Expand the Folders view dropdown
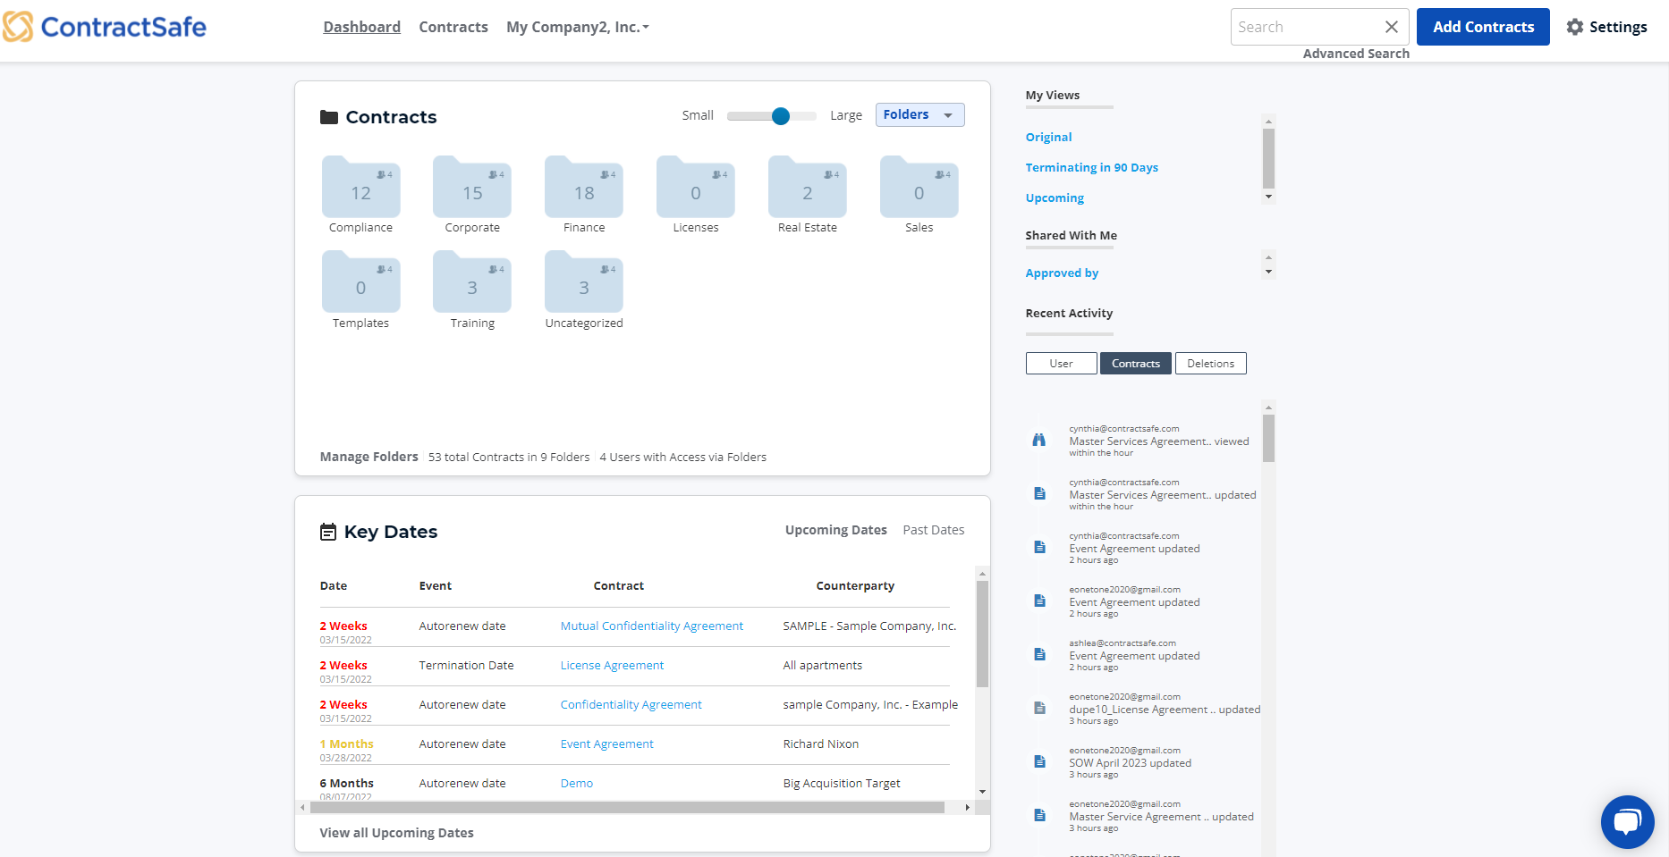This screenshot has width=1669, height=857. (919, 115)
